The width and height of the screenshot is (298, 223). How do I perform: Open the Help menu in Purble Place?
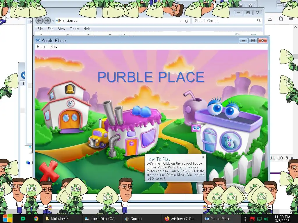pyautogui.click(x=54, y=47)
